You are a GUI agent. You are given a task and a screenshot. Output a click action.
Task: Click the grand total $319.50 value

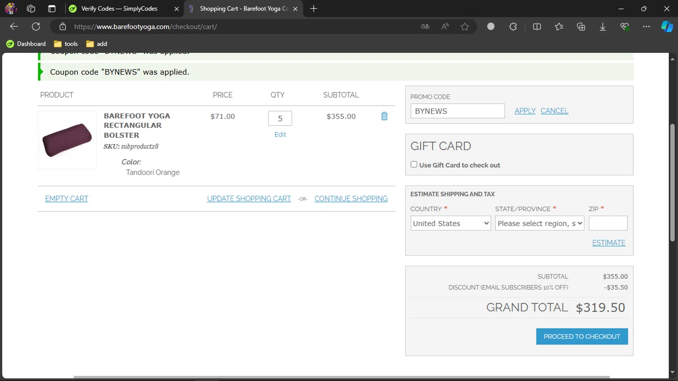point(601,308)
